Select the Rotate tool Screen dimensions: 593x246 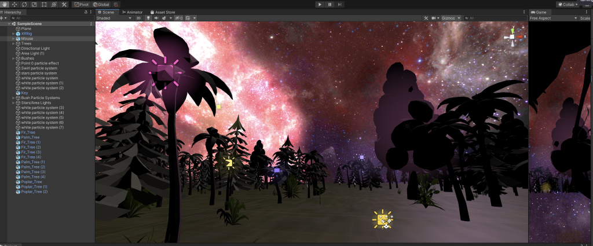[24, 4]
